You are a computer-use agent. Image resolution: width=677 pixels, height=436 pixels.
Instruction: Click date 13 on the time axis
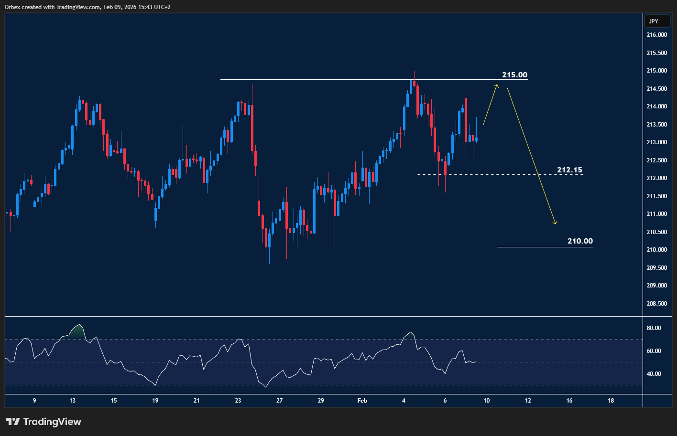72,401
